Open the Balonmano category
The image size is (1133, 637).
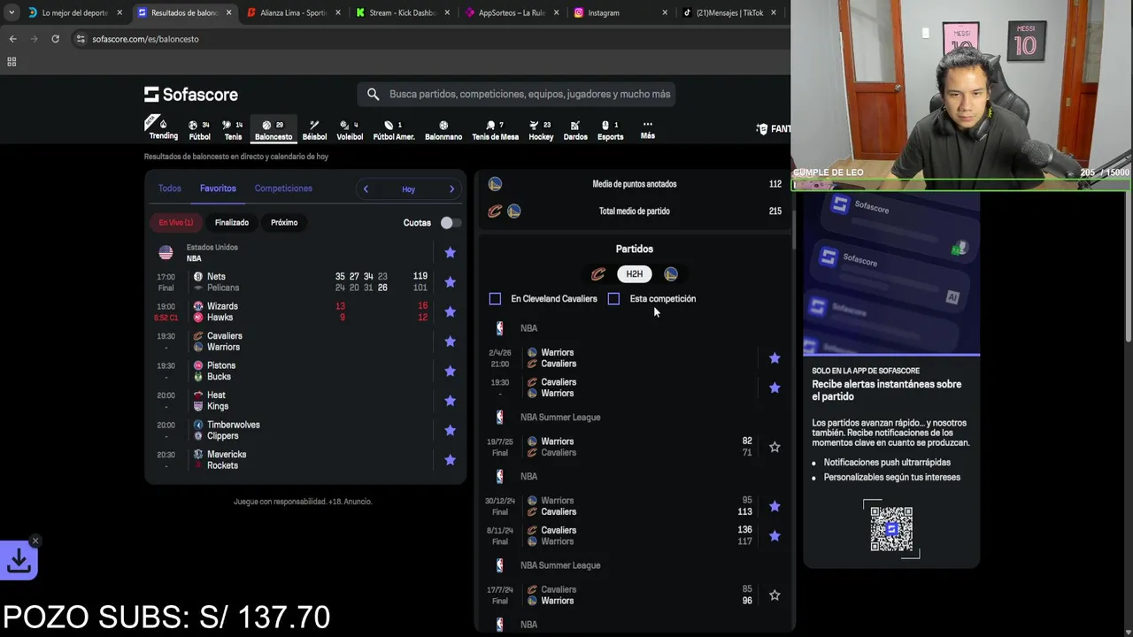(443, 130)
